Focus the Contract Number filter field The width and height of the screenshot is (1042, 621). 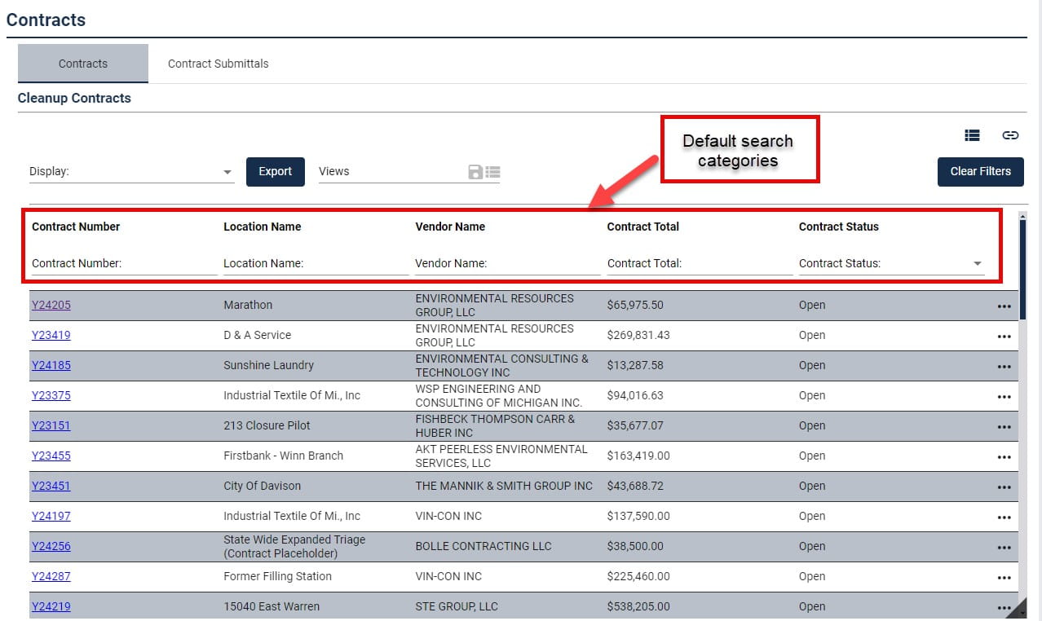point(125,263)
